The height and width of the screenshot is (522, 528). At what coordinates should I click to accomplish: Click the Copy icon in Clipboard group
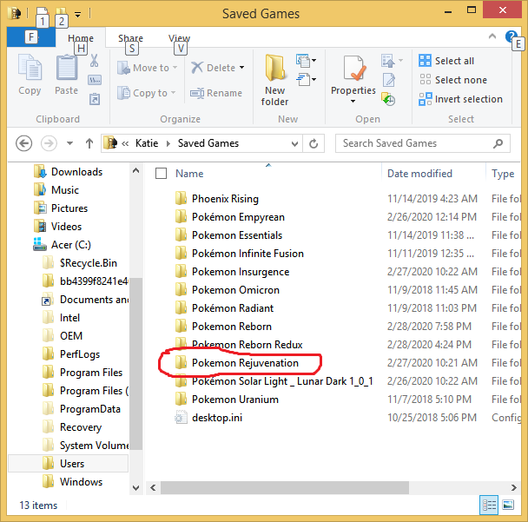tap(30, 68)
